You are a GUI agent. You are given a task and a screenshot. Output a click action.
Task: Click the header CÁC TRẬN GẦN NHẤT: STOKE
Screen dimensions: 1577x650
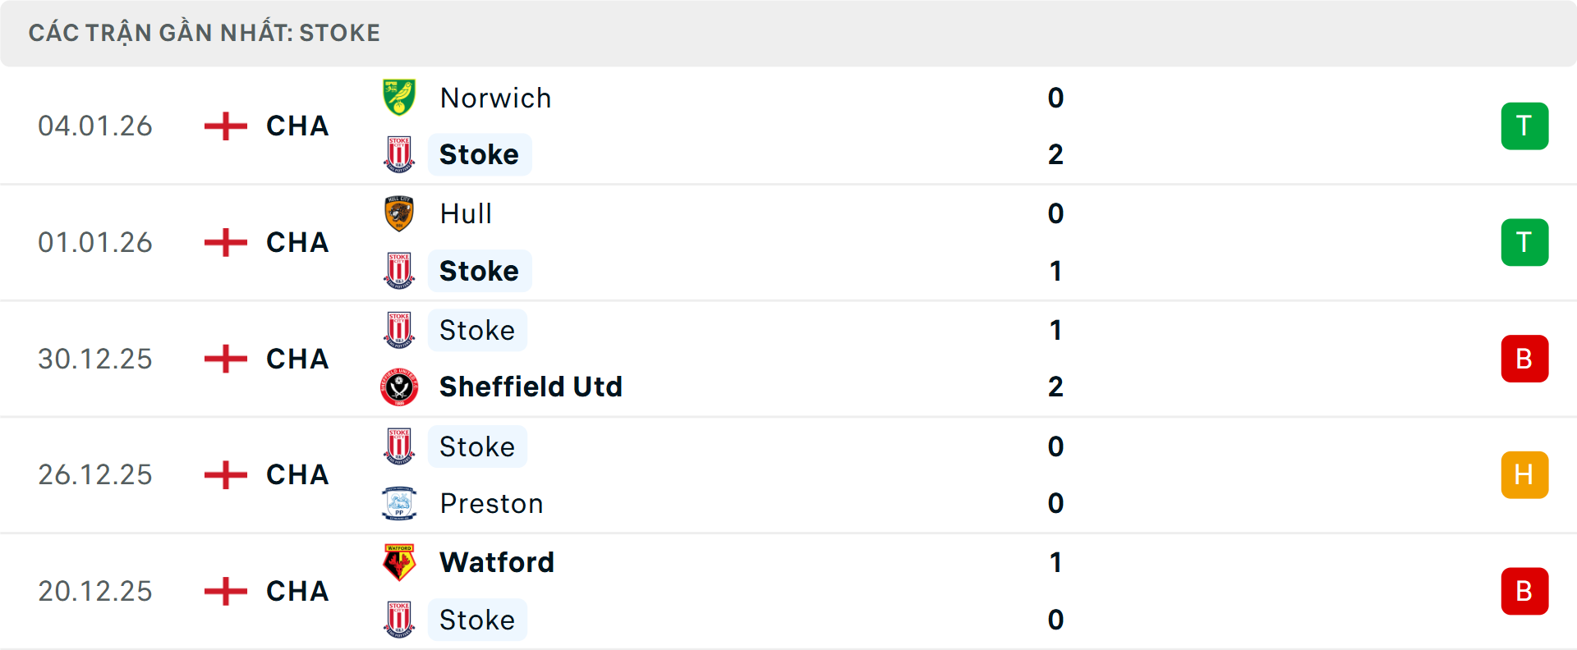click(x=205, y=32)
